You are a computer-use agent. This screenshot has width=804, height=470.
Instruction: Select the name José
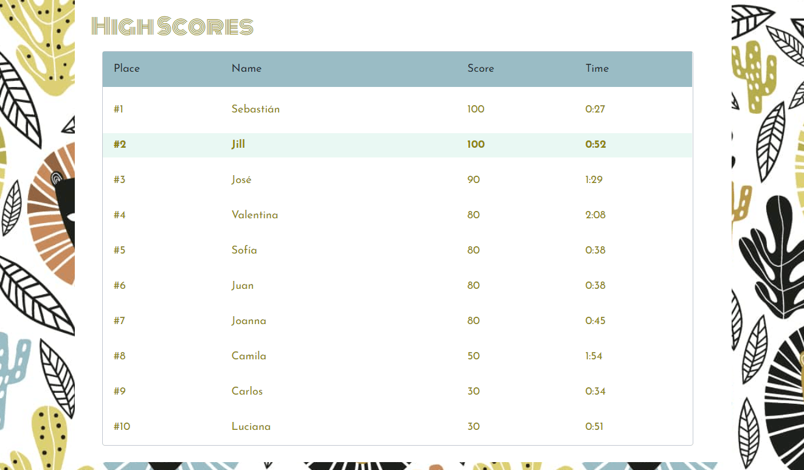pos(241,180)
